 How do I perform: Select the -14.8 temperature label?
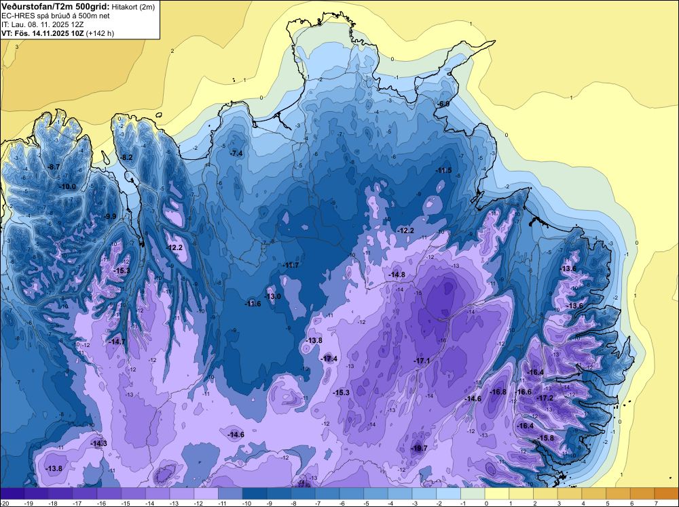(397, 275)
